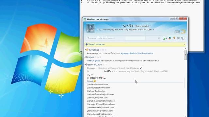Viewport: 209px width, 117px height.
Task: Click the info icon in invitation bar
Action: point(86,44)
